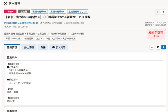Click the 学歴 大学院卒／大学卒業卒業 chip

coord(61,39)
